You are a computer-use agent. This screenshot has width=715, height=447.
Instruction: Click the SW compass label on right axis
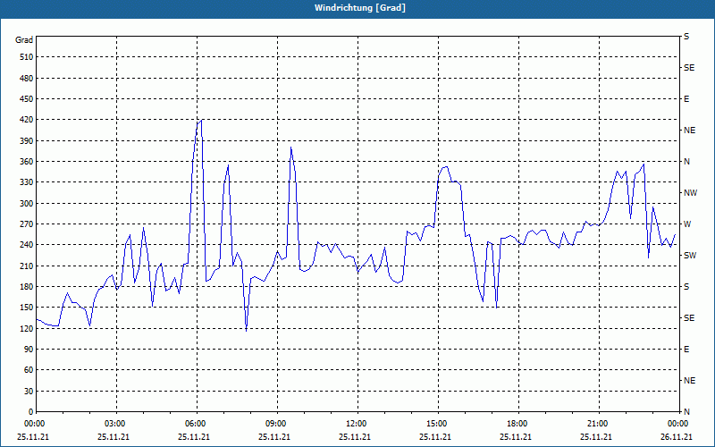tap(690, 256)
